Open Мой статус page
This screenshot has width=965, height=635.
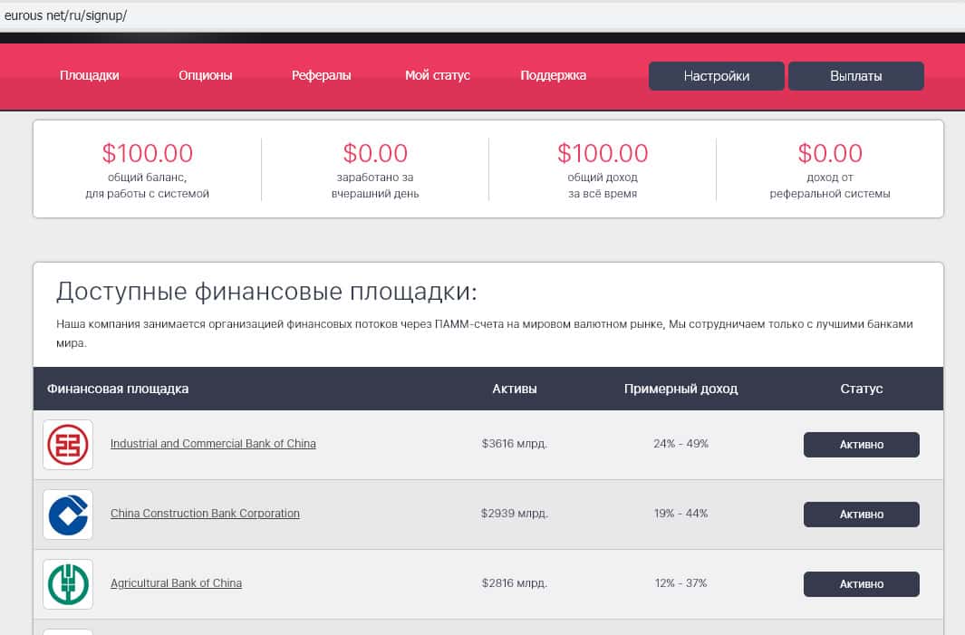[x=438, y=76]
